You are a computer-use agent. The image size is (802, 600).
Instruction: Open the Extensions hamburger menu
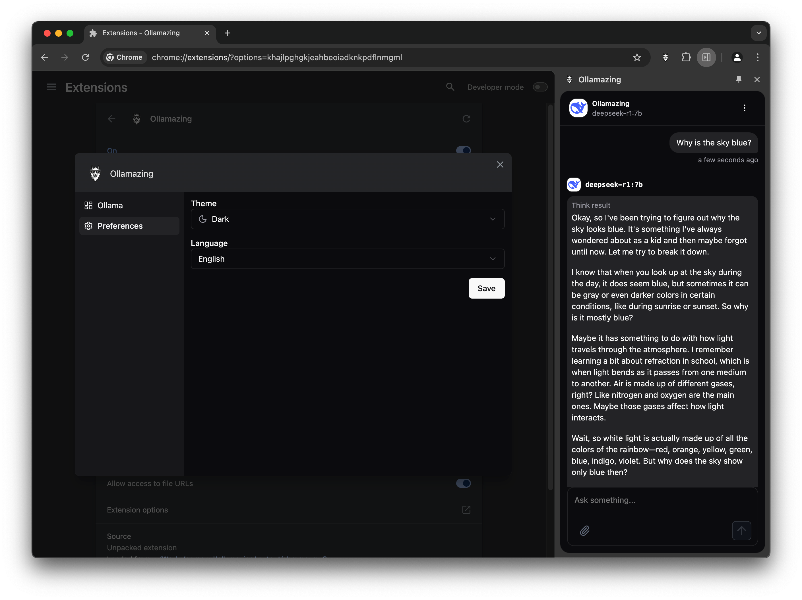pyautogui.click(x=51, y=87)
